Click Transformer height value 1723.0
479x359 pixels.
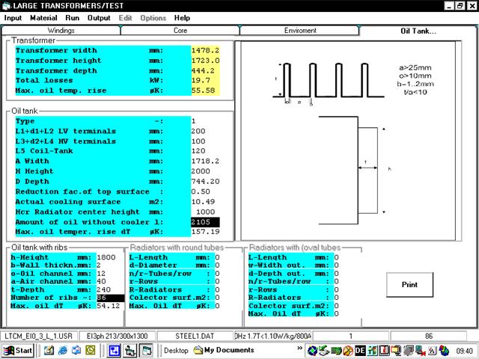click(x=205, y=61)
